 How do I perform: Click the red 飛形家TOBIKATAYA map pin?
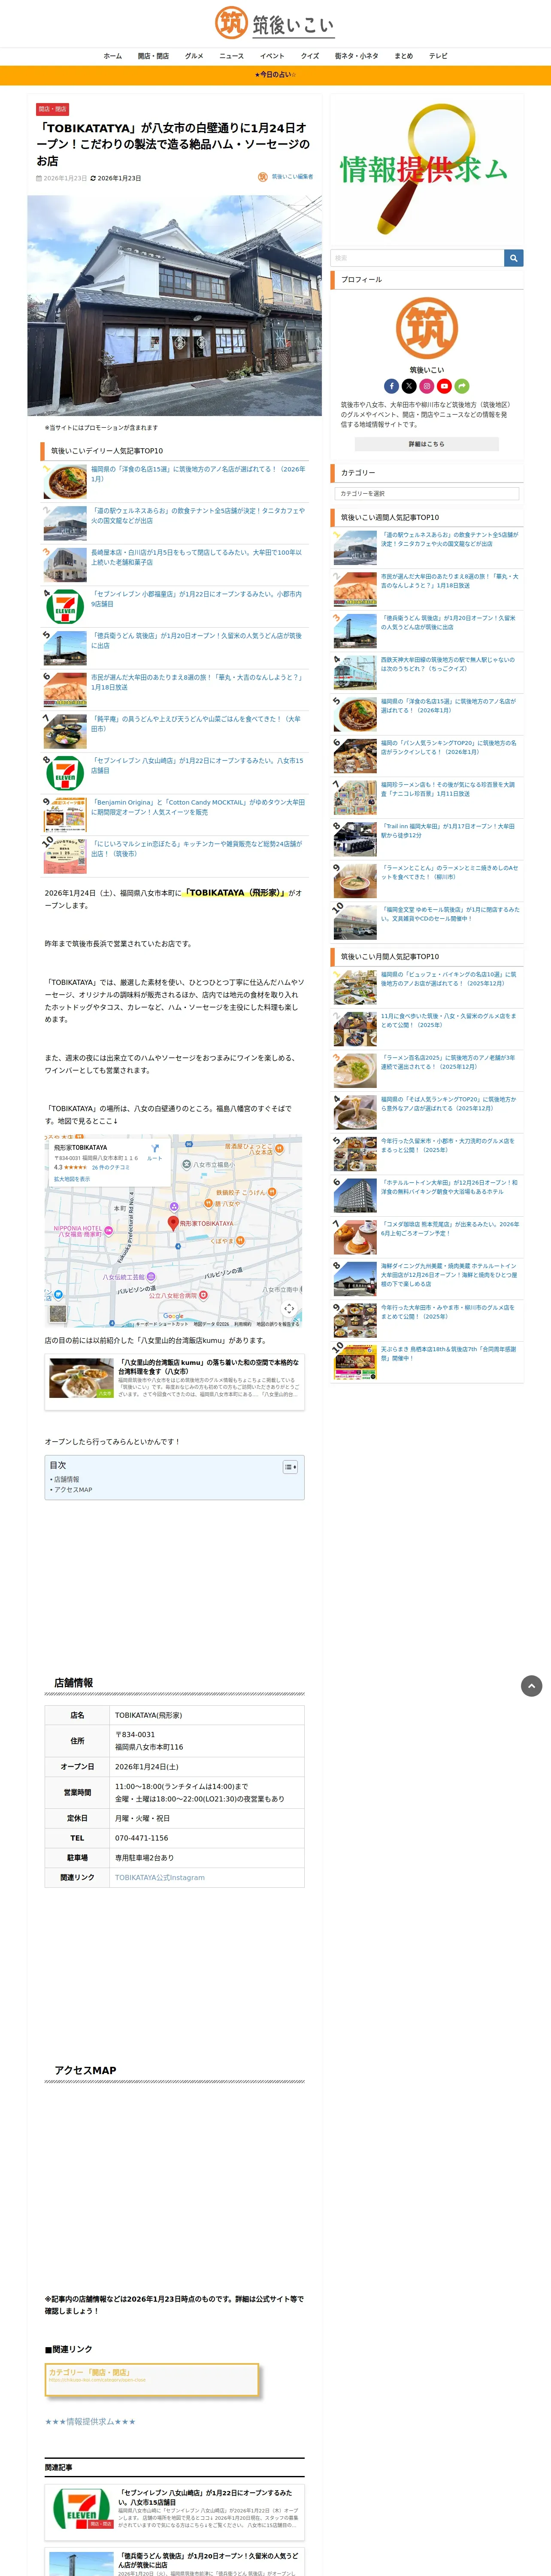[x=173, y=1223]
